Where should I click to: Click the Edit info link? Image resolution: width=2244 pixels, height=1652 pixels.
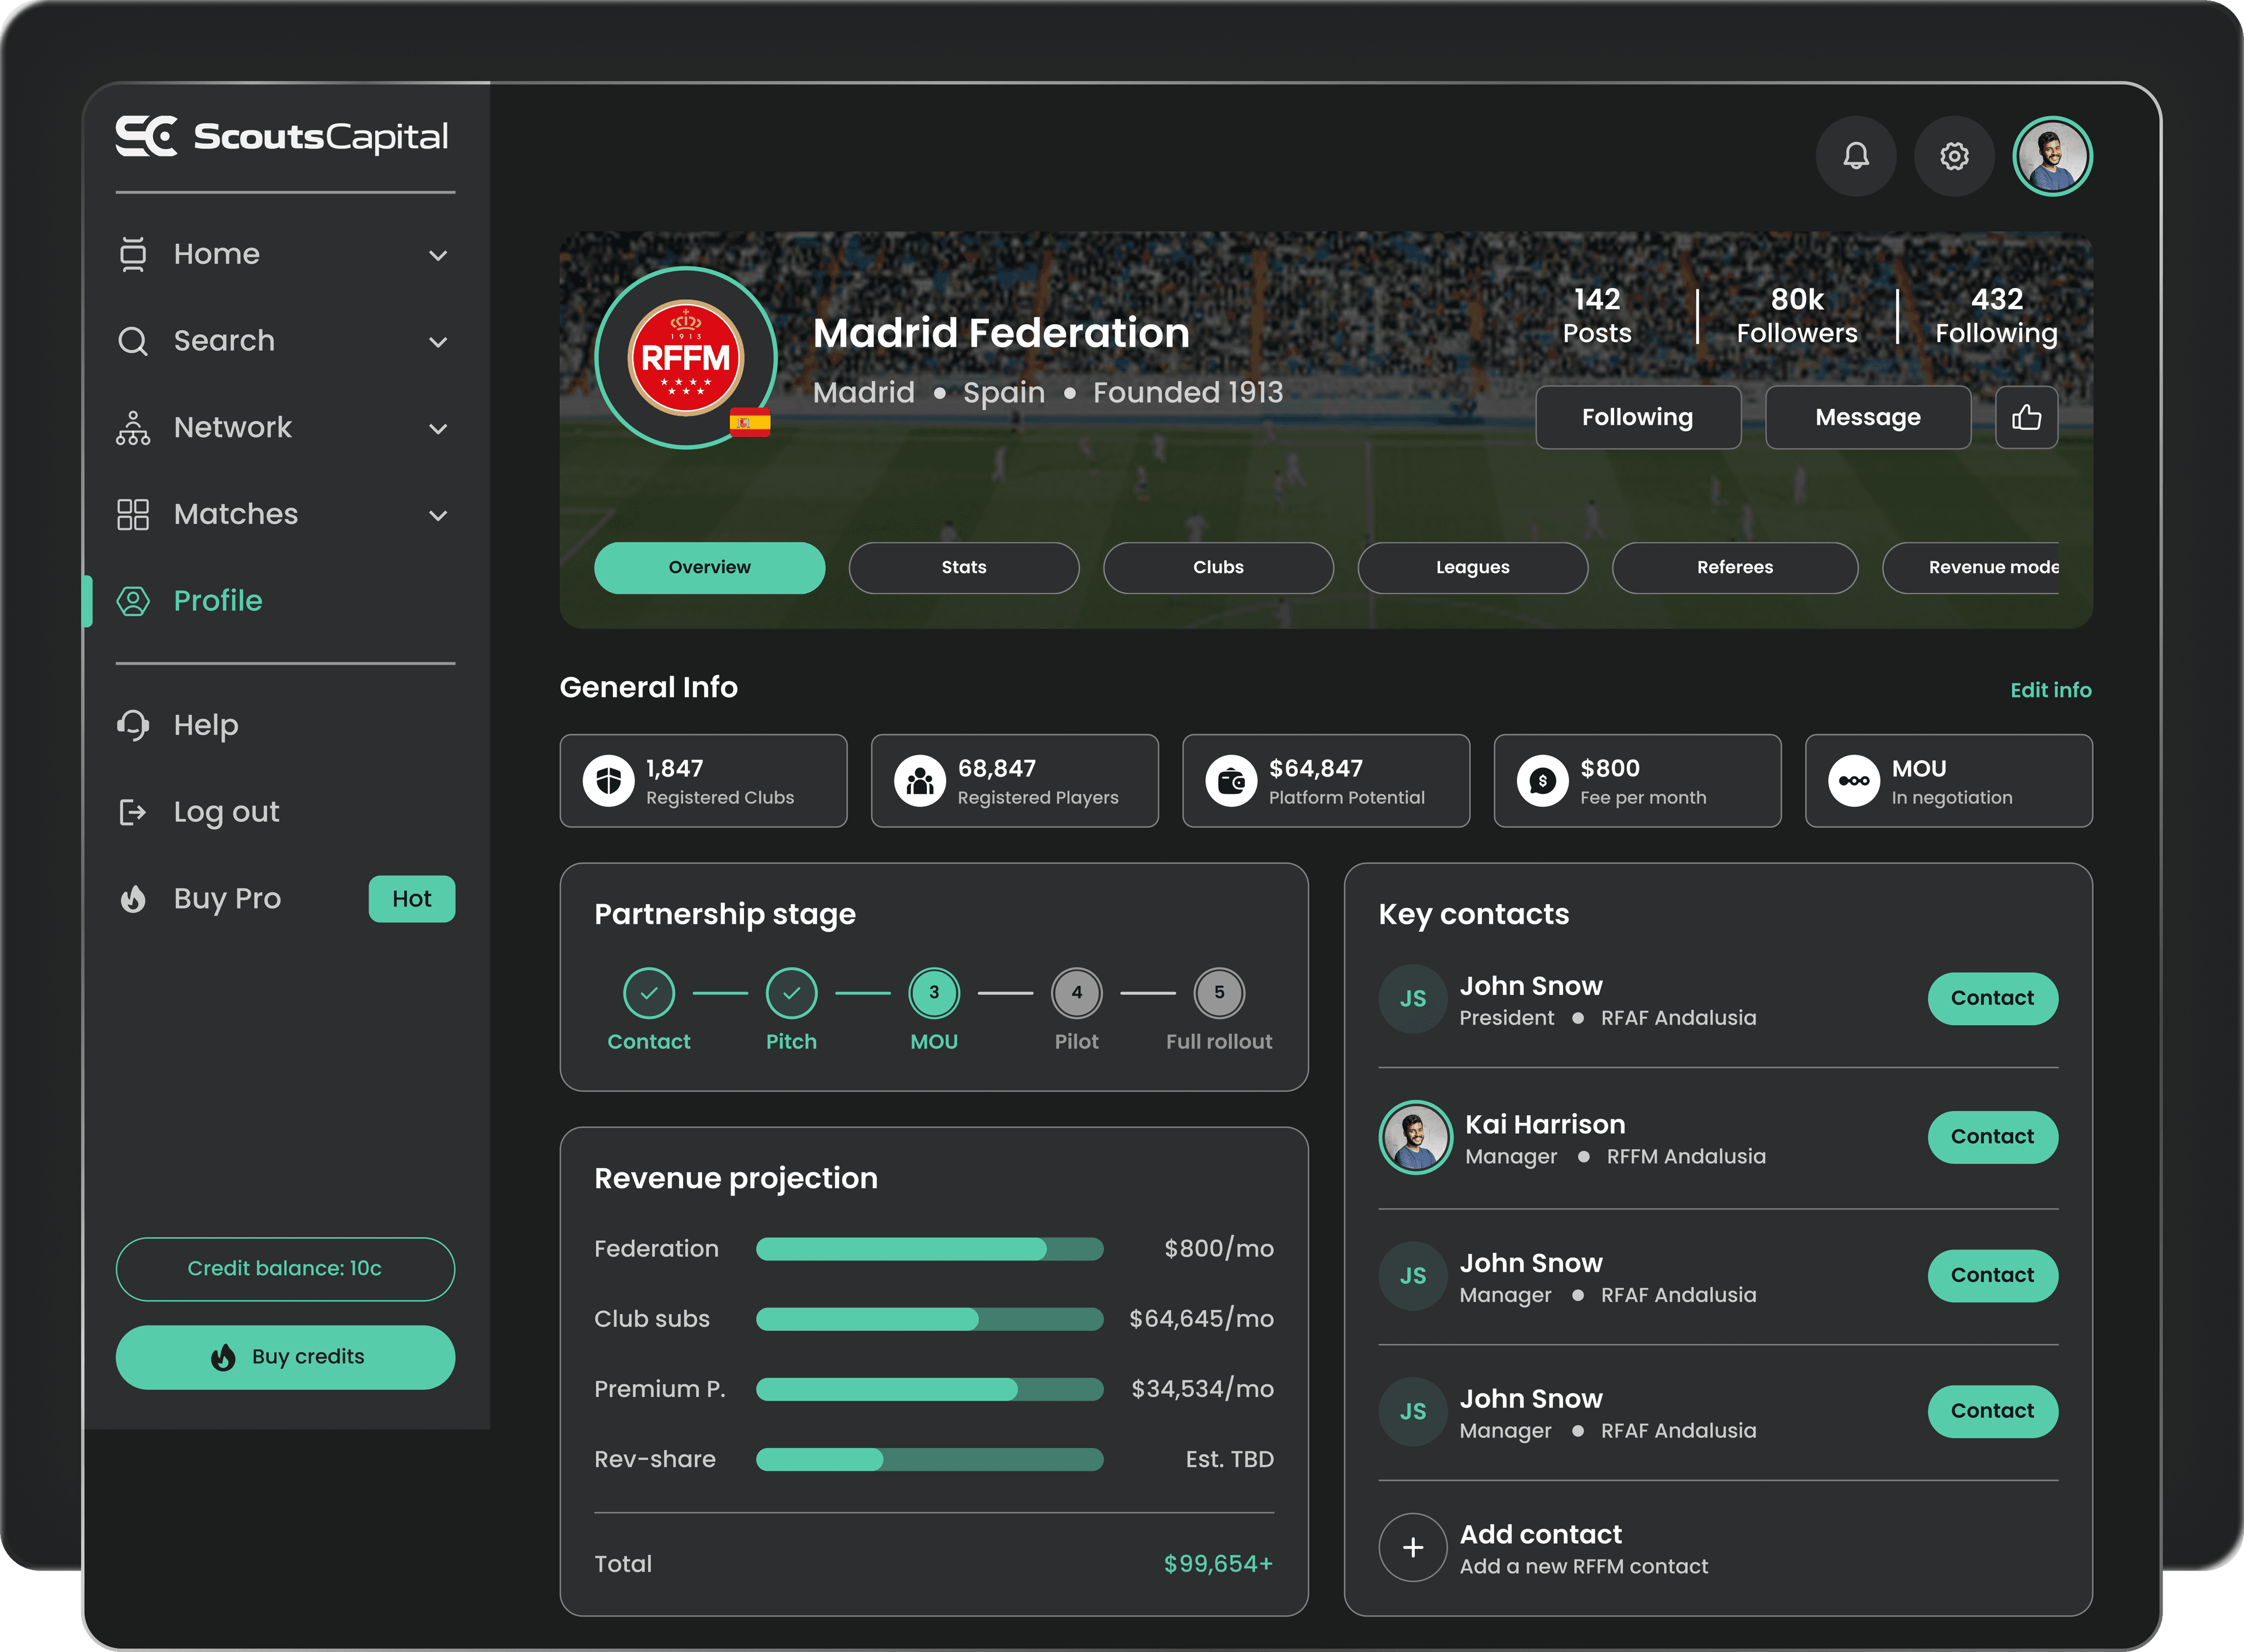(x=2050, y=690)
